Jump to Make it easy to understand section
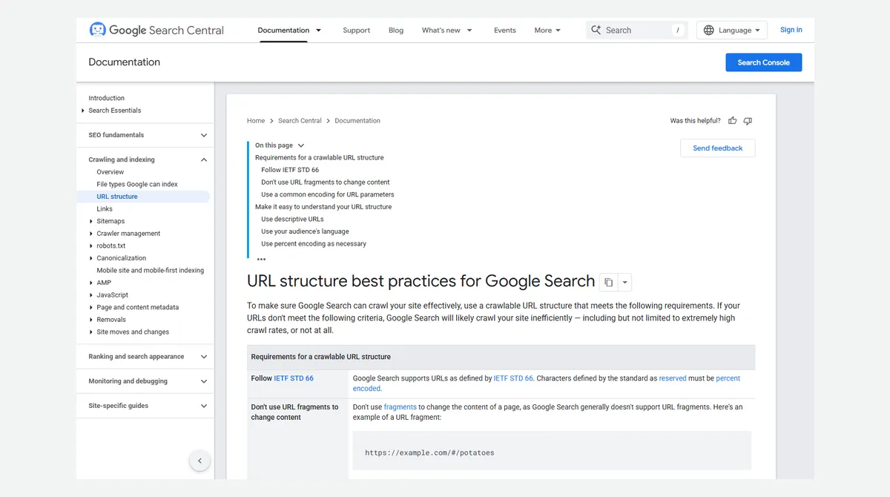This screenshot has height=497, width=890. [x=323, y=207]
